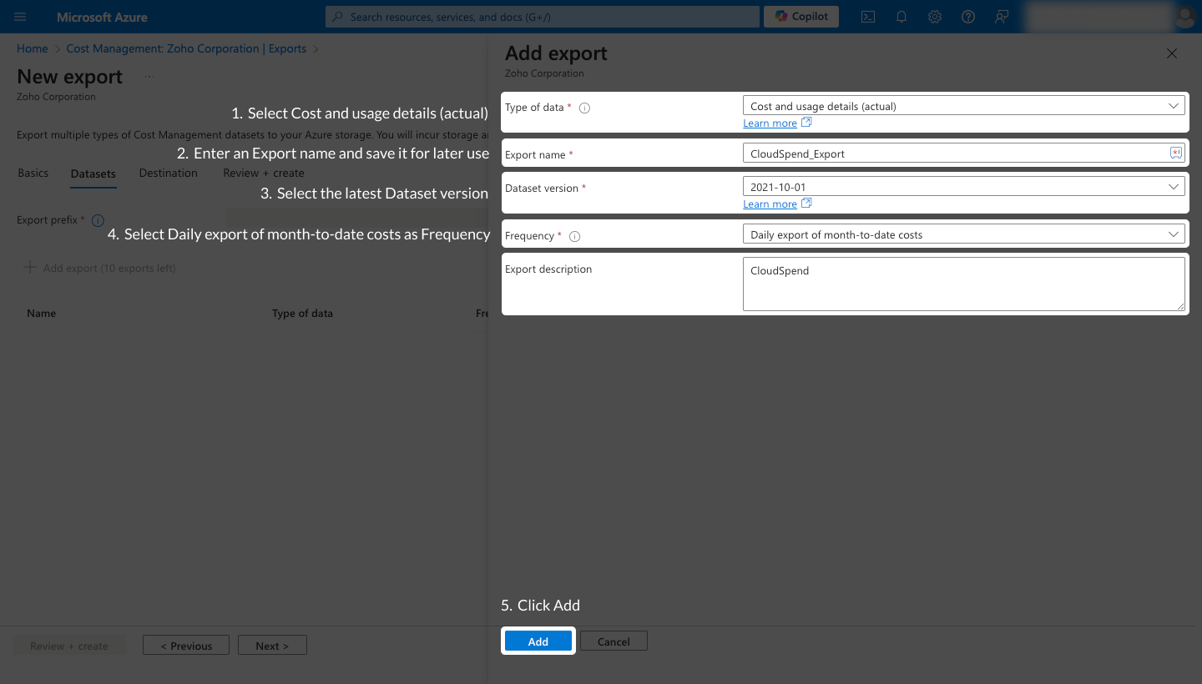Switch to the Destination tab
This screenshot has width=1202, height=684.
click(168, 173)
